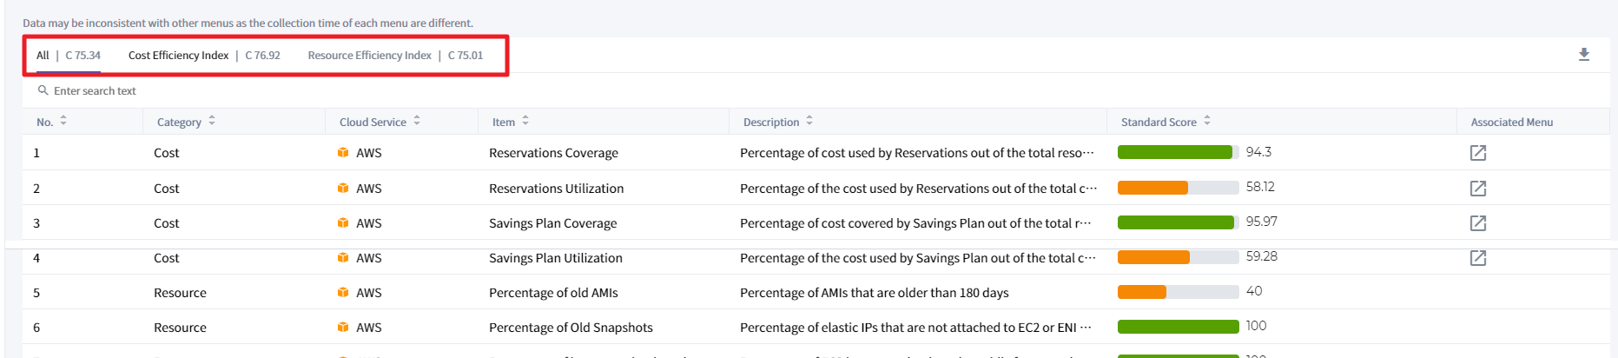Click AWS icon in Reservations Coverage row
This screenshot has width=1618, height=358.
pyautogui.click(x=343, y=153)
